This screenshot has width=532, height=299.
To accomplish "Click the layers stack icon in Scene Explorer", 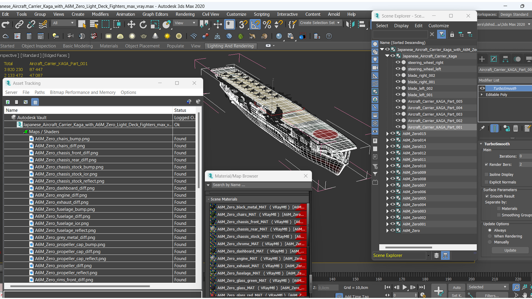I will [436, 256].
